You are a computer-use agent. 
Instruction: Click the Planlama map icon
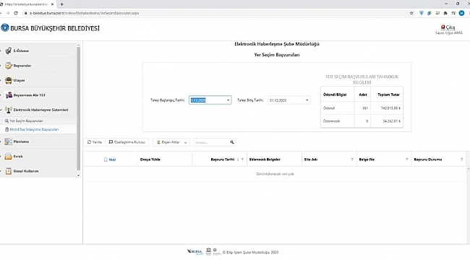pos(9,142)
